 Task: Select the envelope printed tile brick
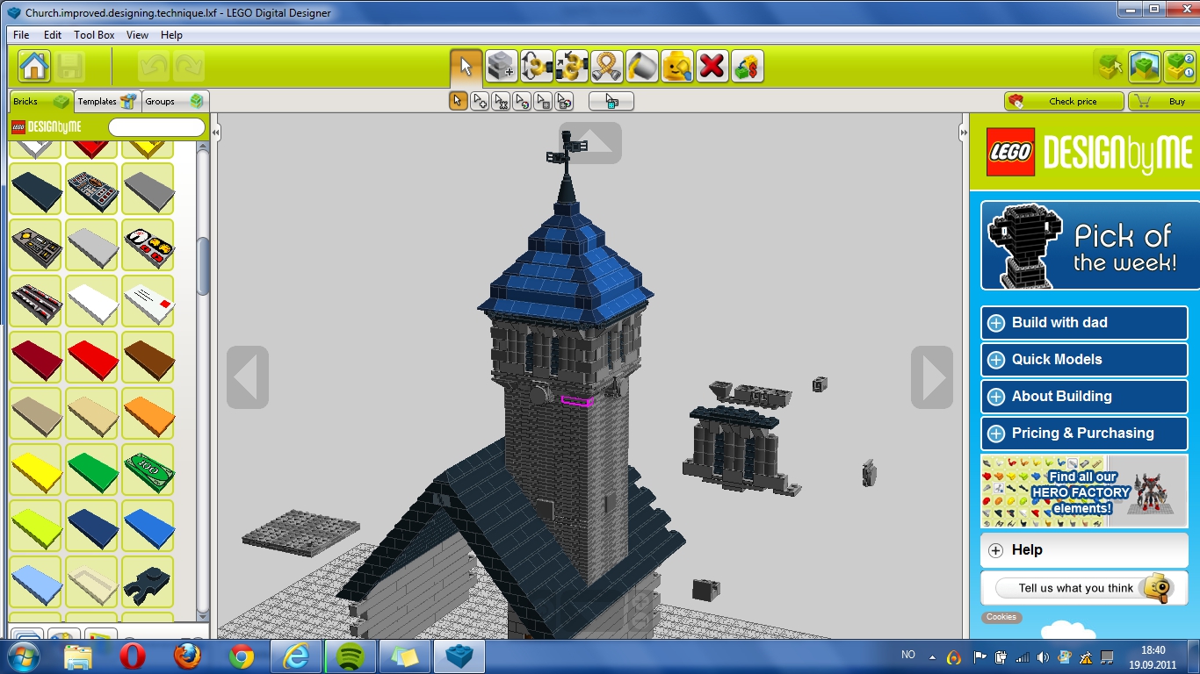148,301
